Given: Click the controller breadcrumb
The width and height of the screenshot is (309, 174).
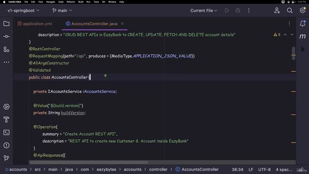Looking at the screenshot, I should click(x=158, y=170).
